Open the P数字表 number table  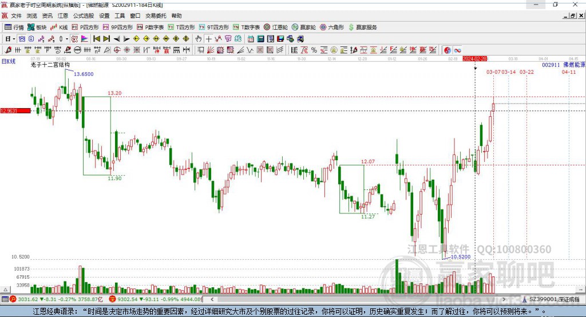[151, 27]
